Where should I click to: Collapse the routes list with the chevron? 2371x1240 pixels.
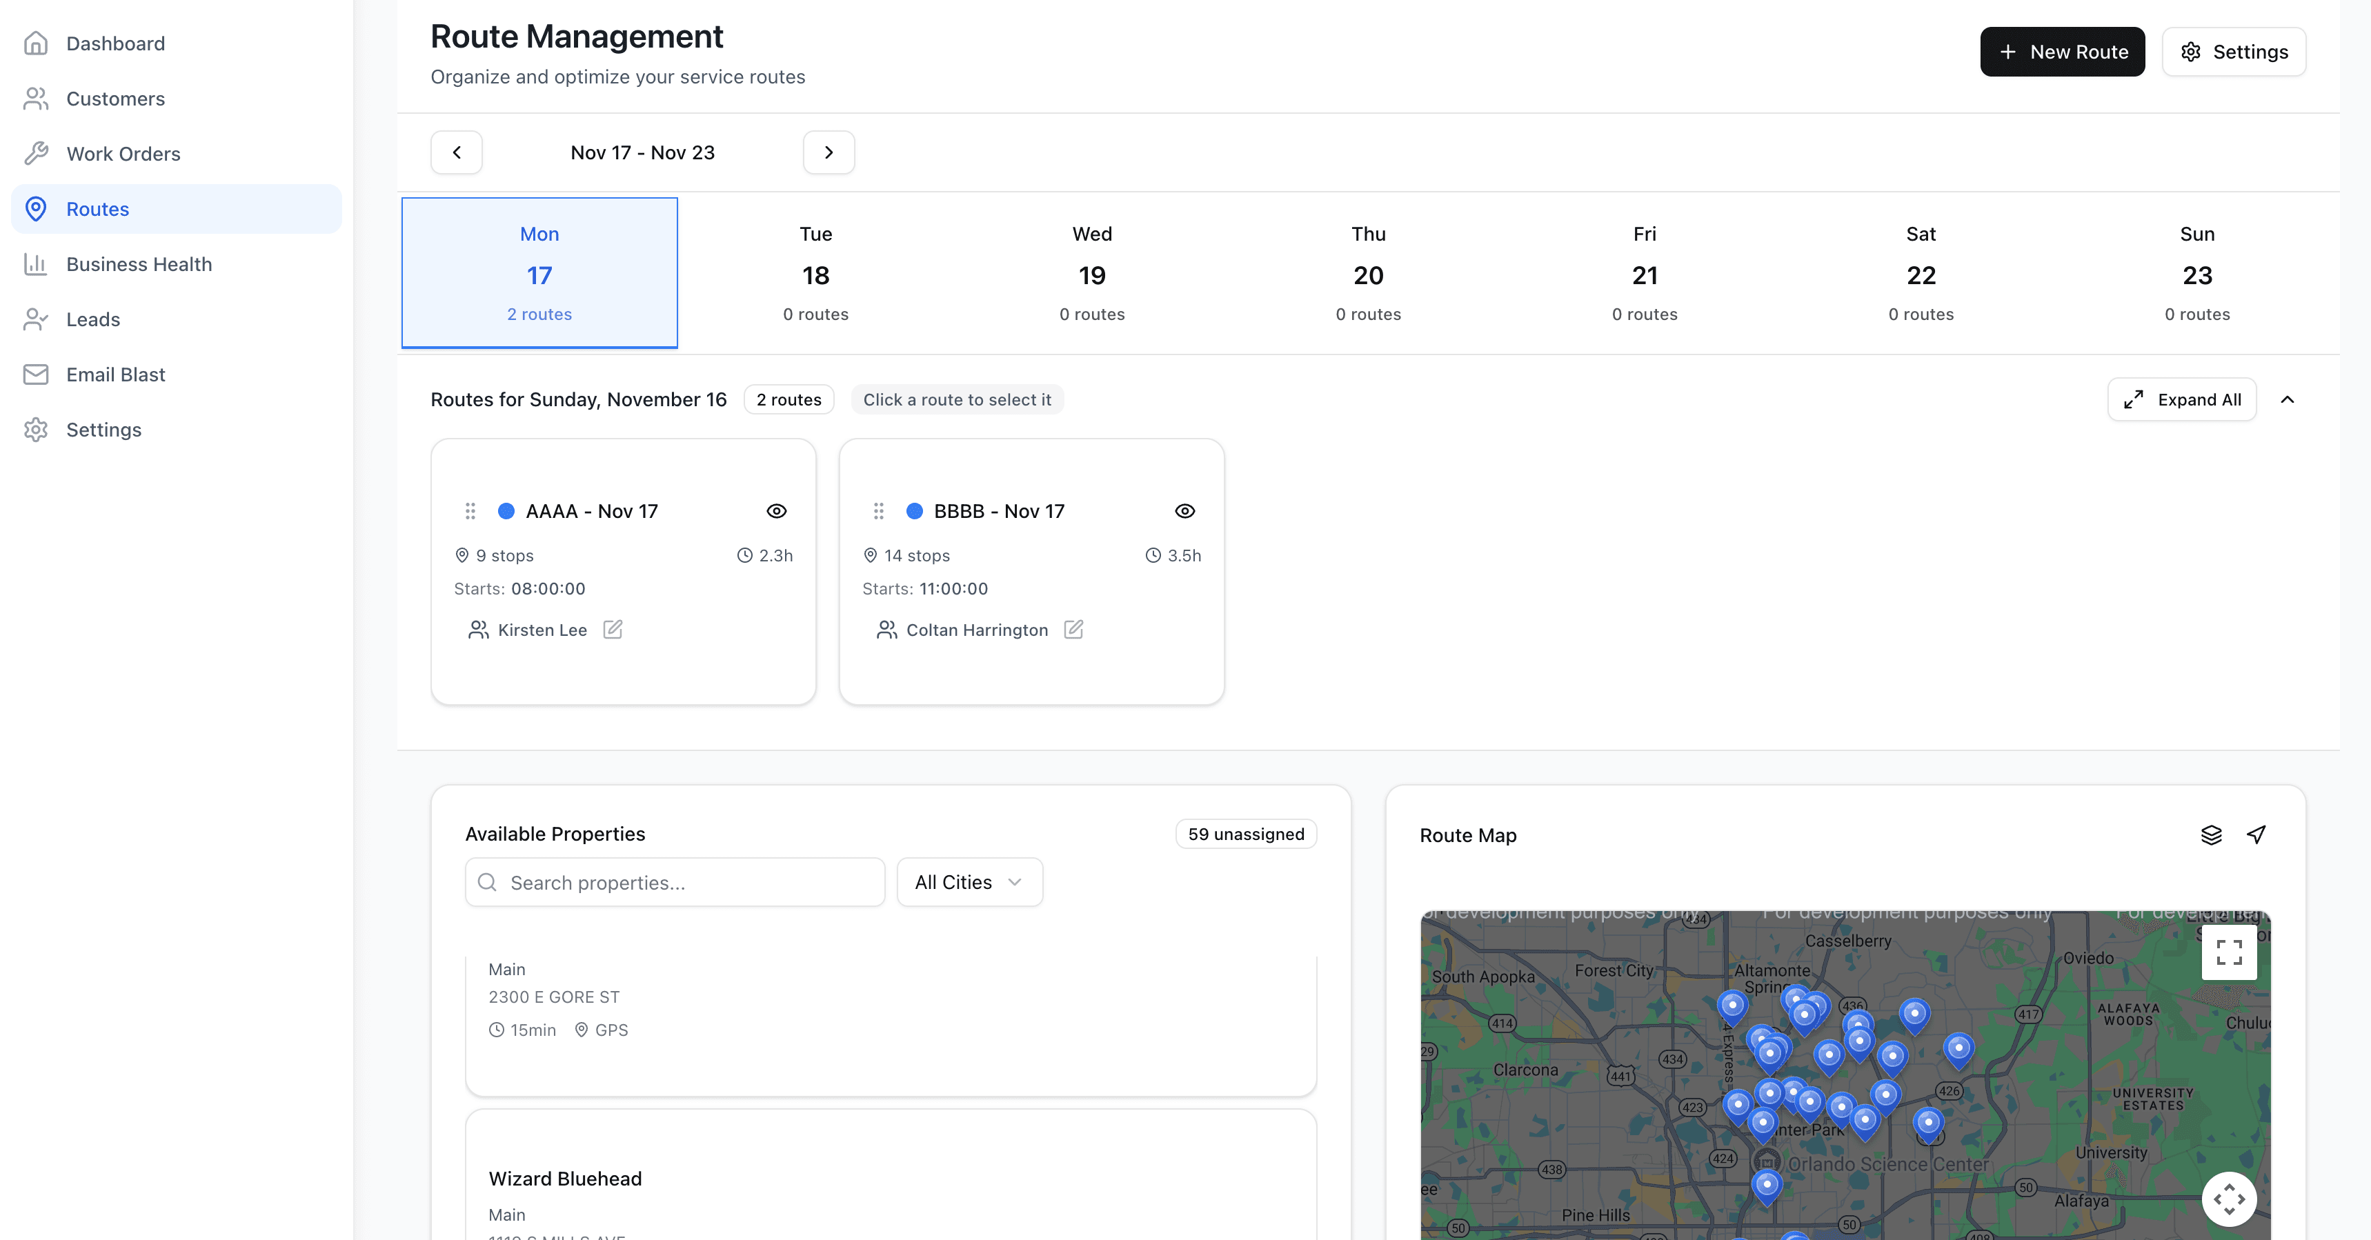[x=2289, y=399]
